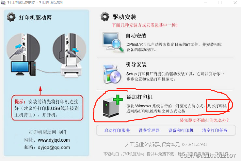Select 清空打印任务 link
The width and height of the screenshot is (241, 161).
215,130
